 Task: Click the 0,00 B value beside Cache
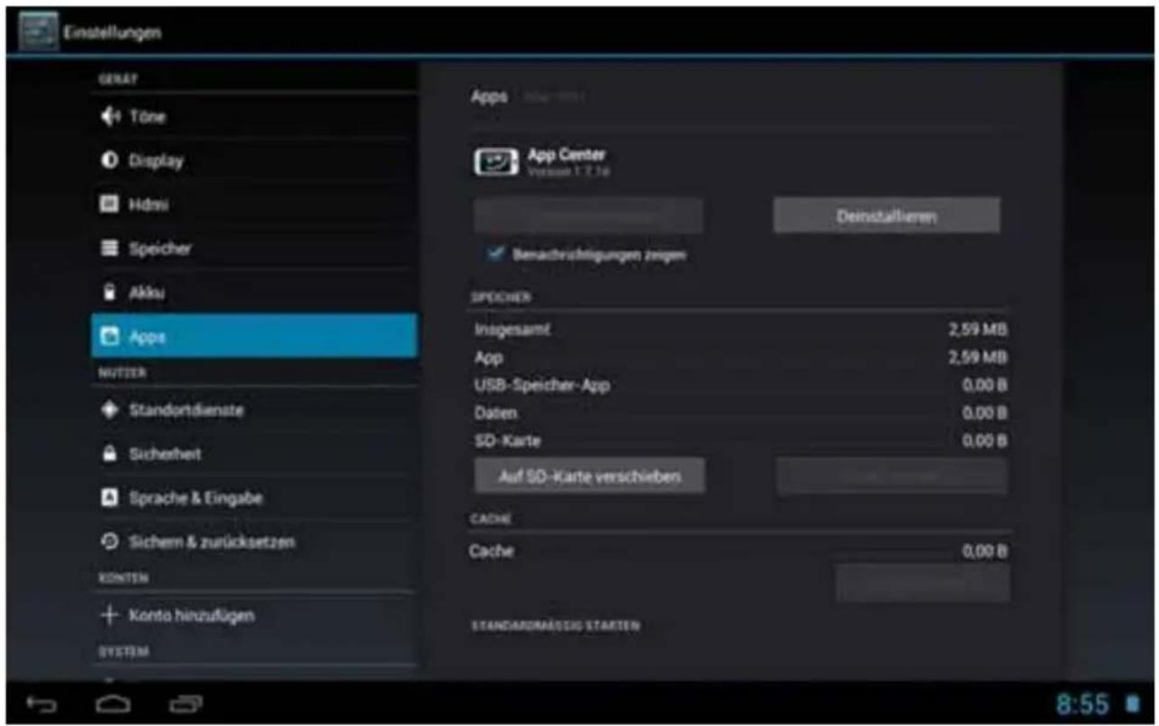(983, 550)
